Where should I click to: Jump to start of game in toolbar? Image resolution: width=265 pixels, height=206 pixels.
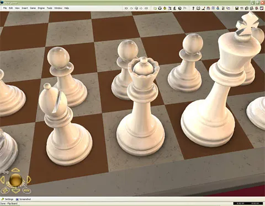126,8
